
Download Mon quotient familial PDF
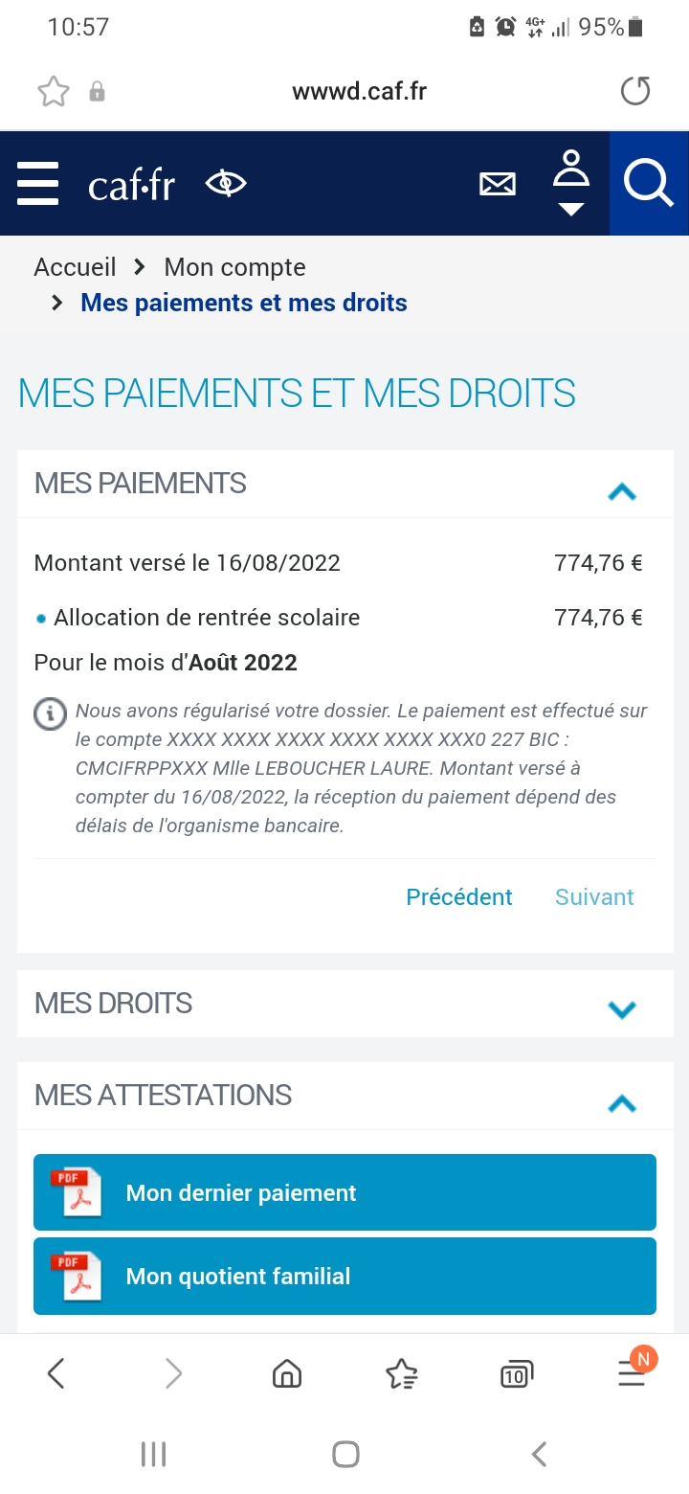tap(344, 1276)
